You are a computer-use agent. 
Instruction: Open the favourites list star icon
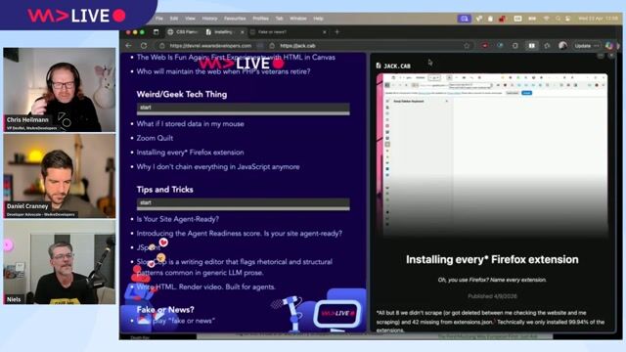[x=547, y=46]
